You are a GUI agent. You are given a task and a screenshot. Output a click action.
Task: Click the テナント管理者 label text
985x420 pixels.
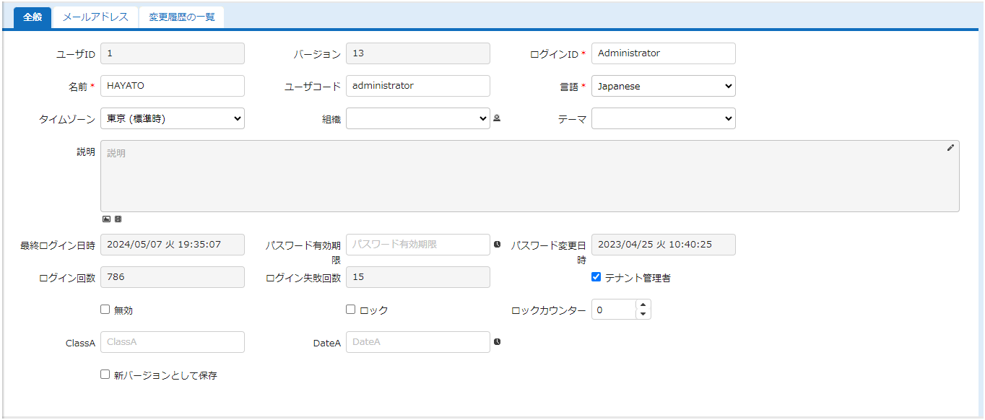pyautogui.click(x=638, y=278)
